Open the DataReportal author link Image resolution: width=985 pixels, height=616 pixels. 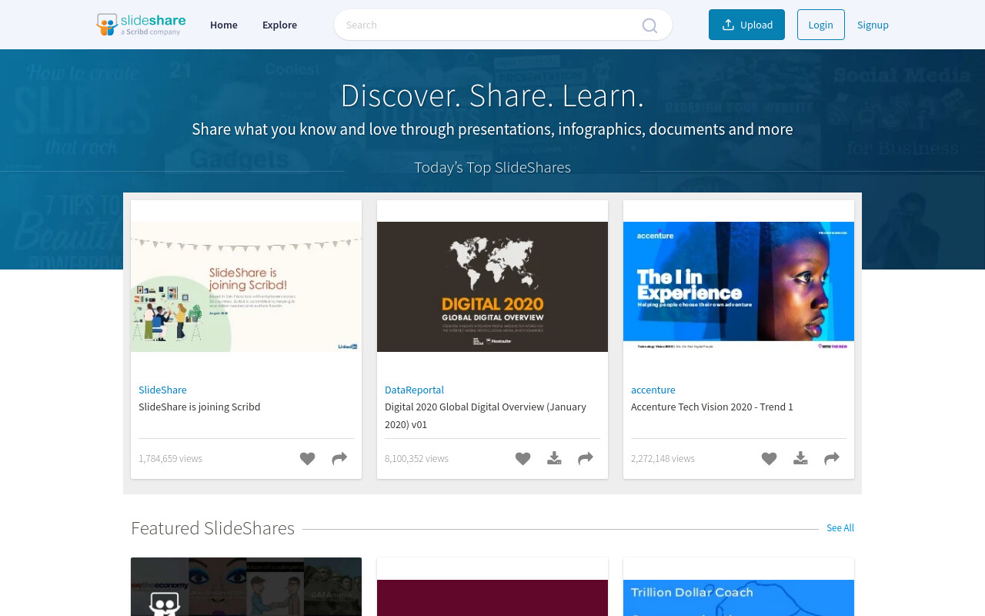coord(414,390)
